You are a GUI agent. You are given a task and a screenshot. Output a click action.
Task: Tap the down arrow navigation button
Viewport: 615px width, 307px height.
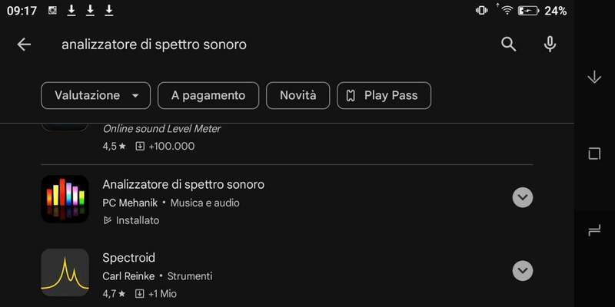click(593, 77)
